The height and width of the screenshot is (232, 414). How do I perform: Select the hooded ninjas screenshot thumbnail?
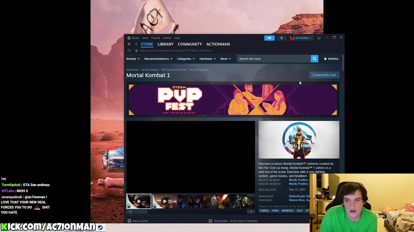pyautogui.click(x=191, y=201)
